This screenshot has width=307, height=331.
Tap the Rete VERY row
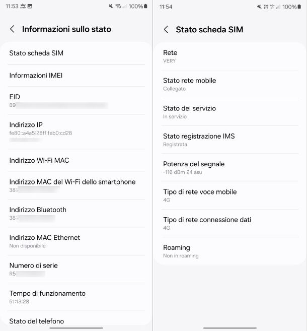tap(230, 56)
